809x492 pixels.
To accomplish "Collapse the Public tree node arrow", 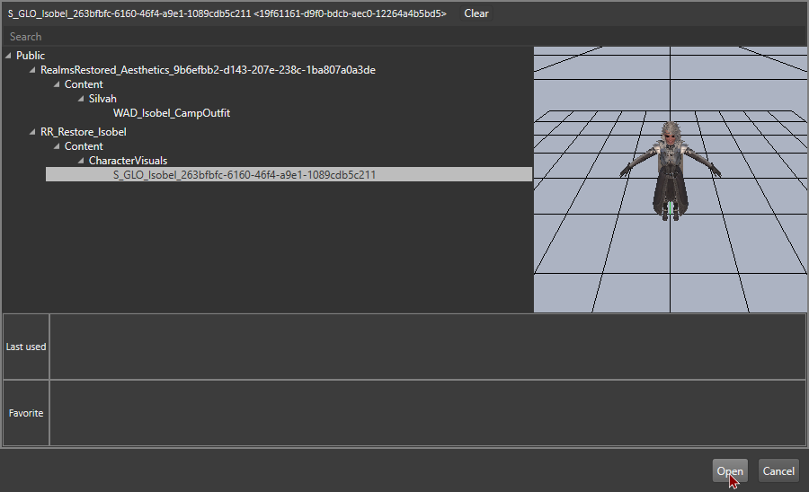I will point(8,56).
